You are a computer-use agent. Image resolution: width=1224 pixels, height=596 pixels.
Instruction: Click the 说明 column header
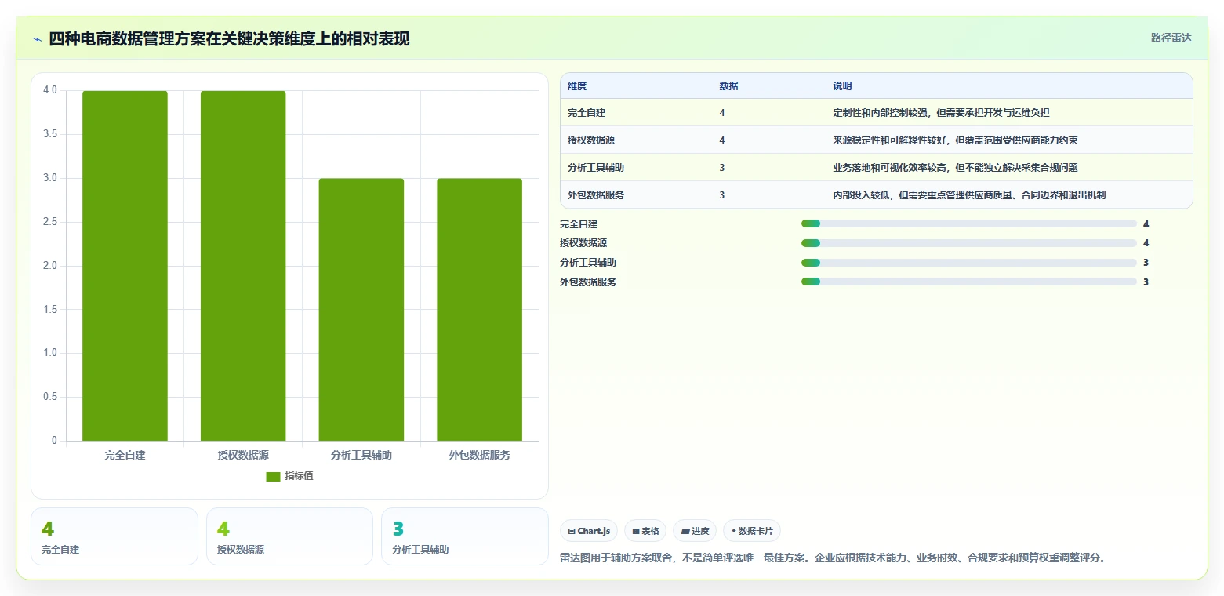(842, 85)
